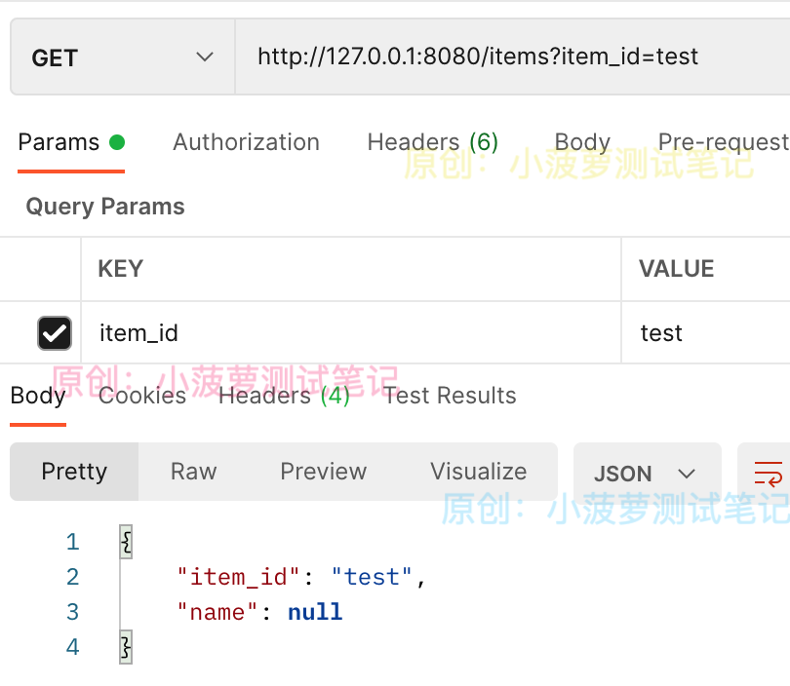Click the test value cell
The height and width of the screenshot is (686, 790).
(706, 332)
